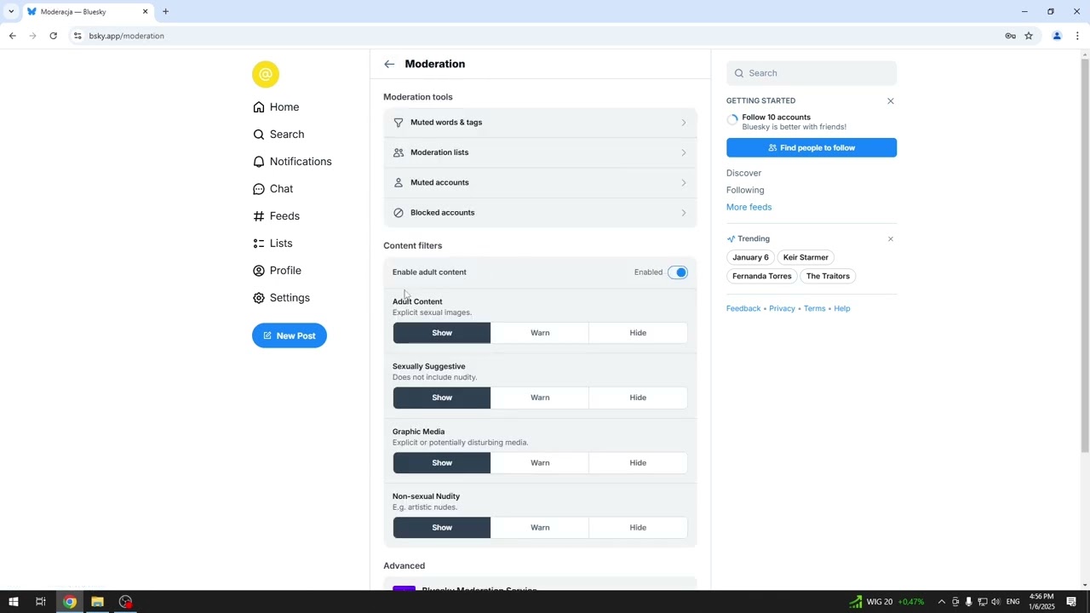Click into the Search input field
The height and width of the screenshot is (613, 1090).
(x=812, y=73)
